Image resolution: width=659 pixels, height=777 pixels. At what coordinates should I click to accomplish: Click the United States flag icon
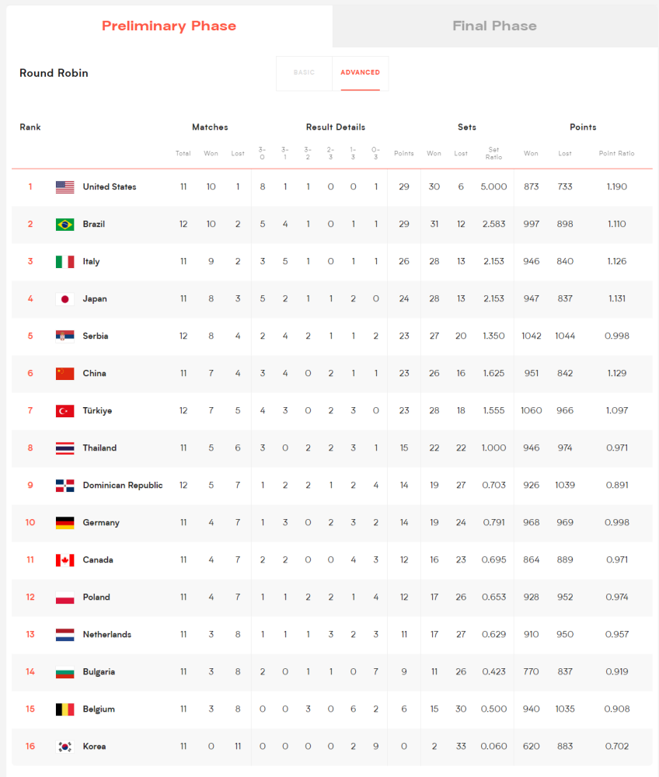point(65,186)
